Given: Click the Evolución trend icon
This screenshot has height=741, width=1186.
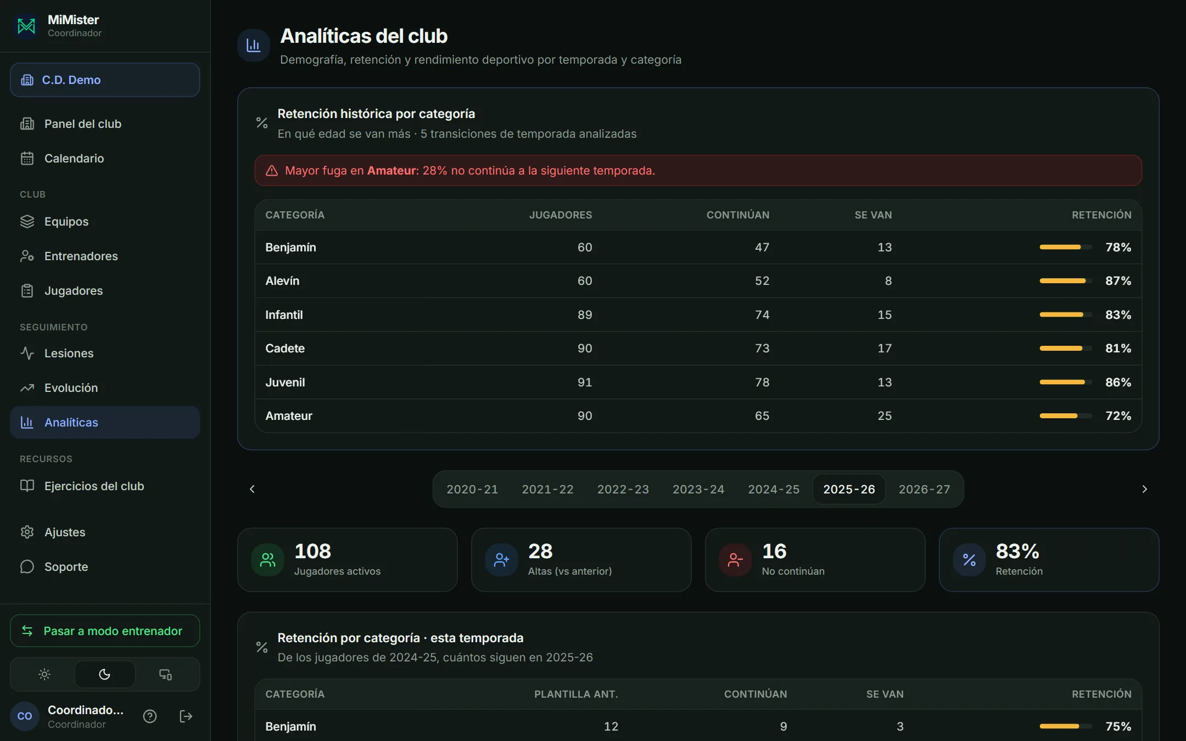Looking at the screenshot, I should [27, 388].
